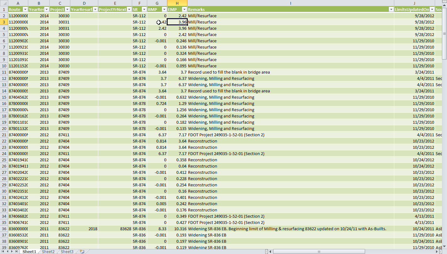The width and height of the screenshot is (447, 254).
Task: Click the date cell 3/24/2011 in row 11
Action: 414,72
